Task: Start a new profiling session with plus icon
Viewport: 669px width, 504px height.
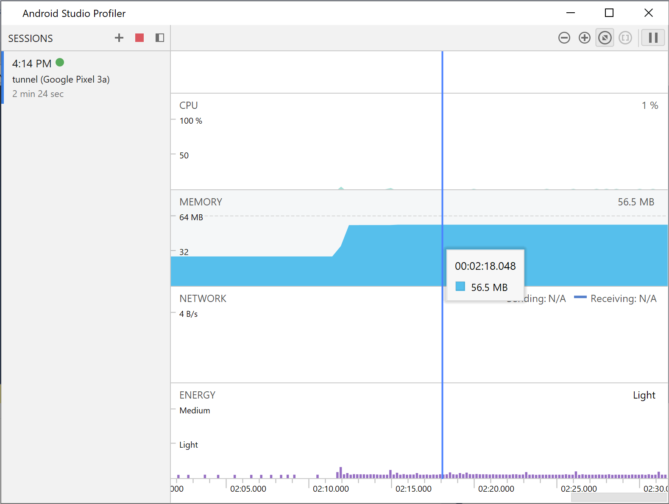Action: coord(119,38)
